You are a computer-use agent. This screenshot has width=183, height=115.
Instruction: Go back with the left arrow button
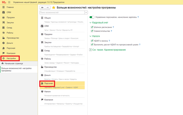42,7
